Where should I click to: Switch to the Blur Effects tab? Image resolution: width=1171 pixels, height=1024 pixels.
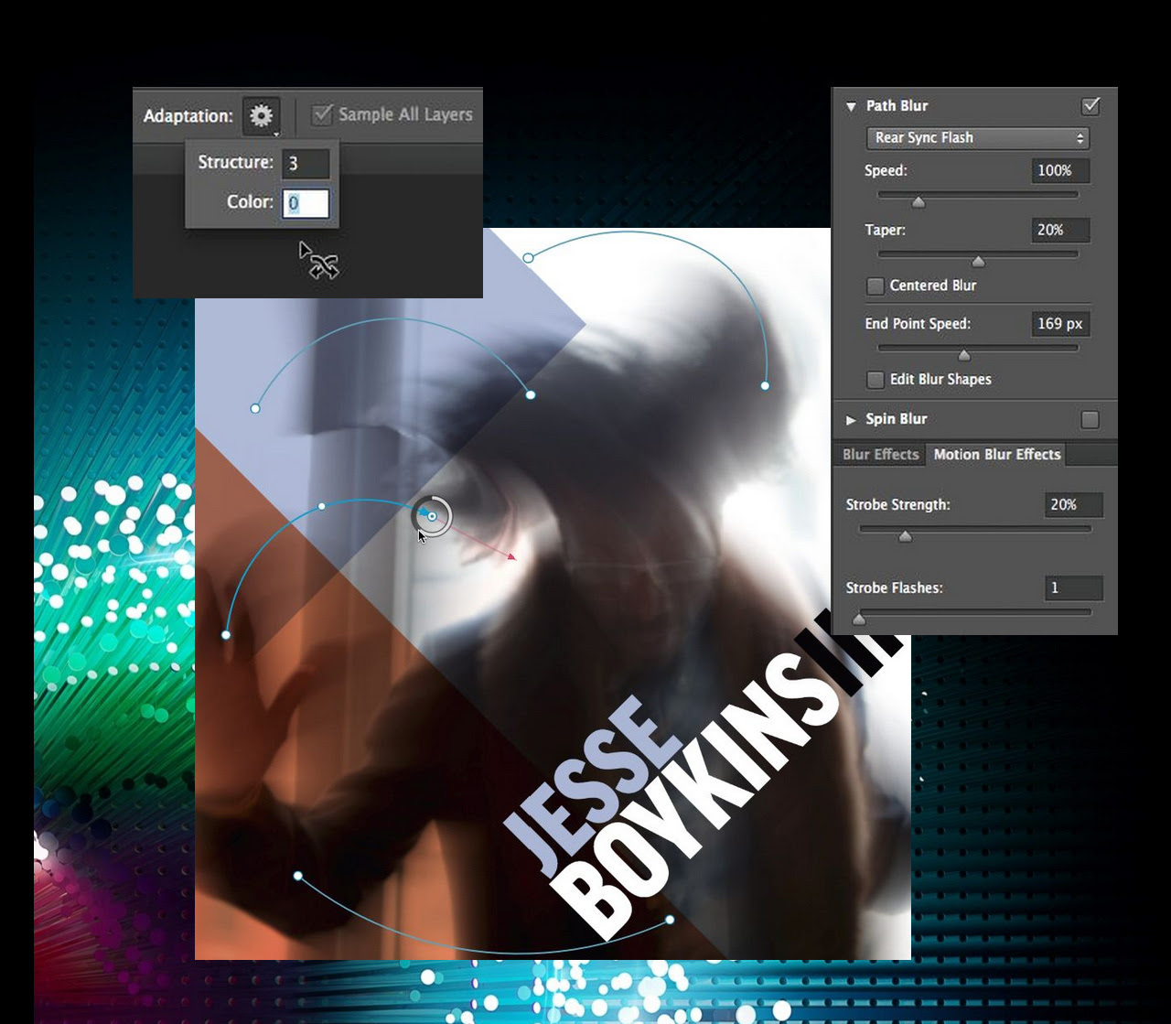(880, 455)
